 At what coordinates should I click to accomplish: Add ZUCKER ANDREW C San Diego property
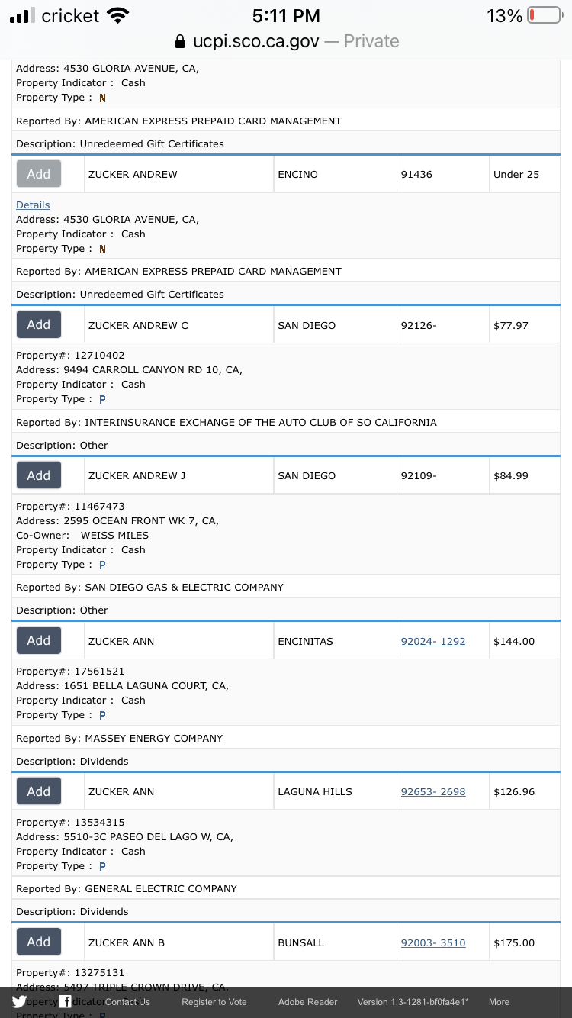[x=39, y=324]
